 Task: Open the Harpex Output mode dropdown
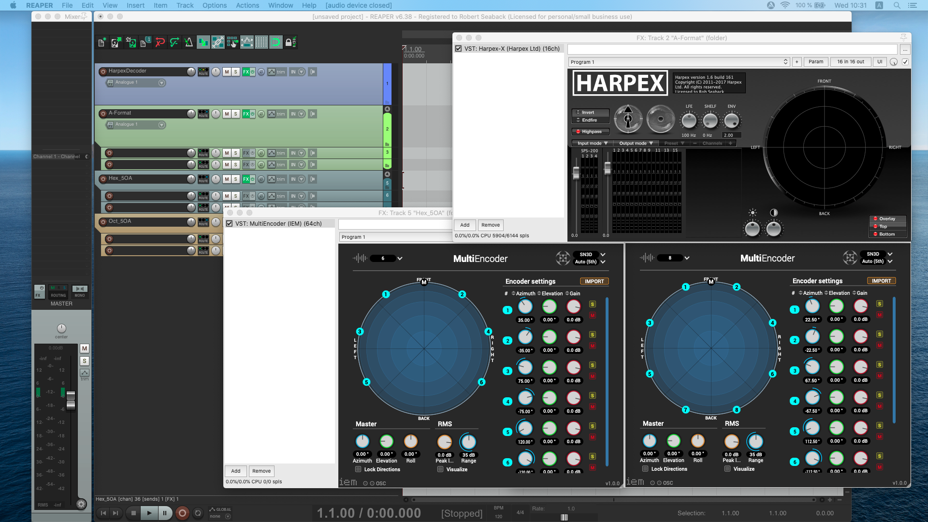636,143
